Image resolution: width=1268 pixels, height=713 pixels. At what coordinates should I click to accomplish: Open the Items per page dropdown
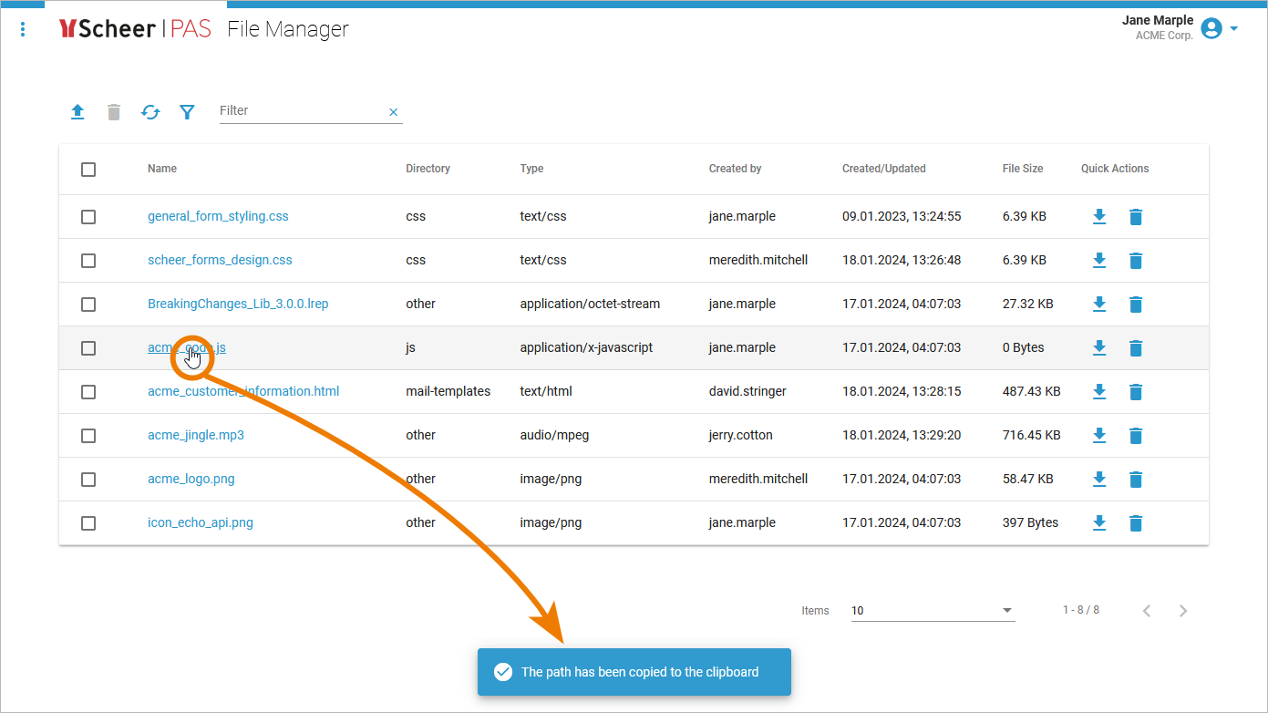pyautogui.click(x=933, y=611)
